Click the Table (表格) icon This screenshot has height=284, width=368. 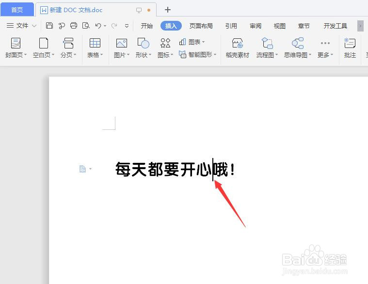[x=95, y=43]
